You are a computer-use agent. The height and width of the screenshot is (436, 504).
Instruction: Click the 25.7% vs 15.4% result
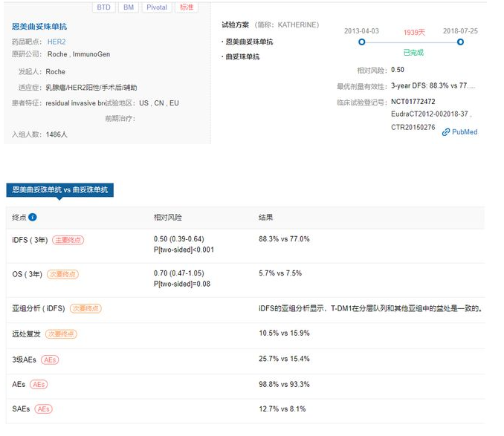pos(284,359)
